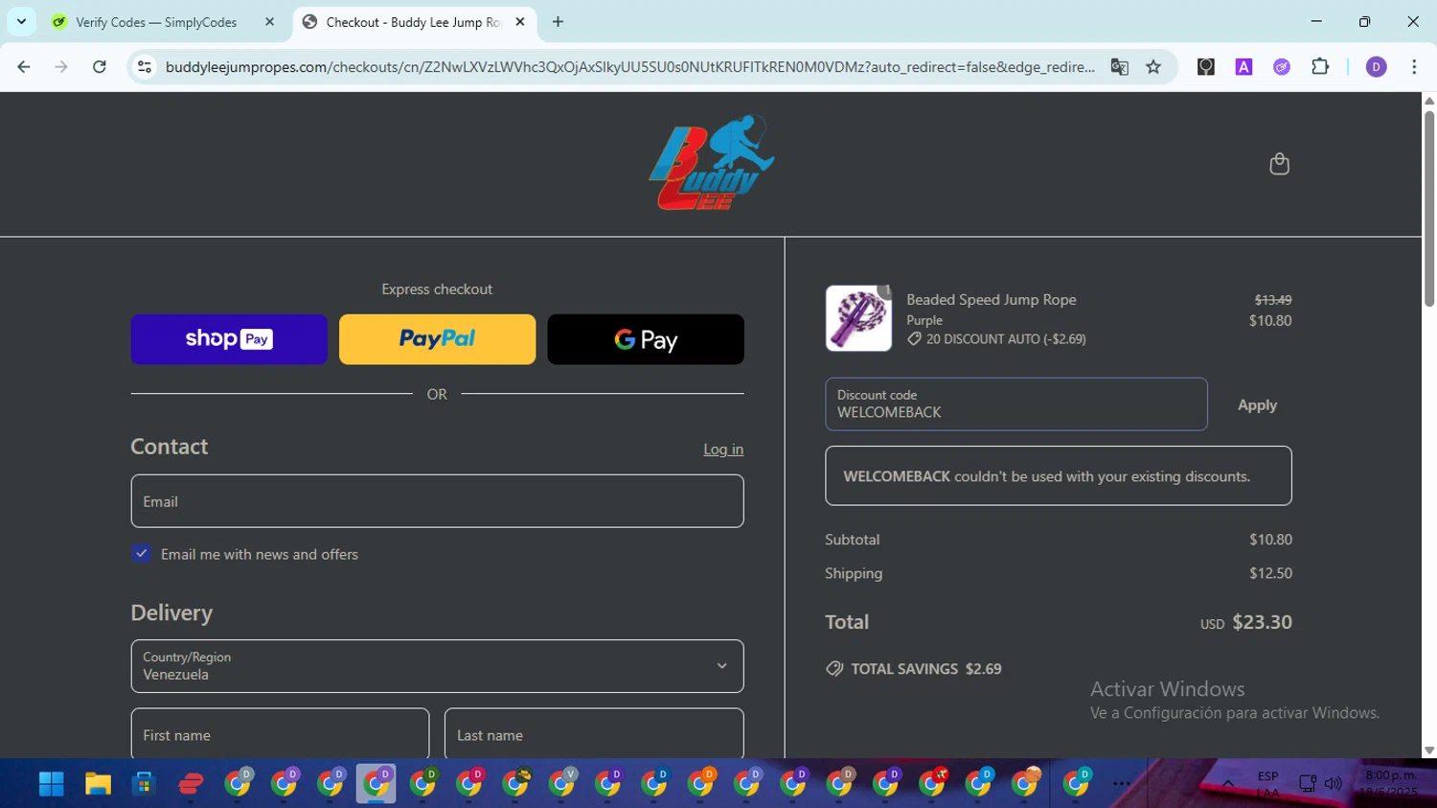Viewport: 1437px width, 808px height.
Task: Open the Windows Start menu
Action: tap(51, 784)
